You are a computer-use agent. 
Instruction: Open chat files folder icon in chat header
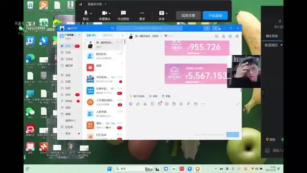217,36
